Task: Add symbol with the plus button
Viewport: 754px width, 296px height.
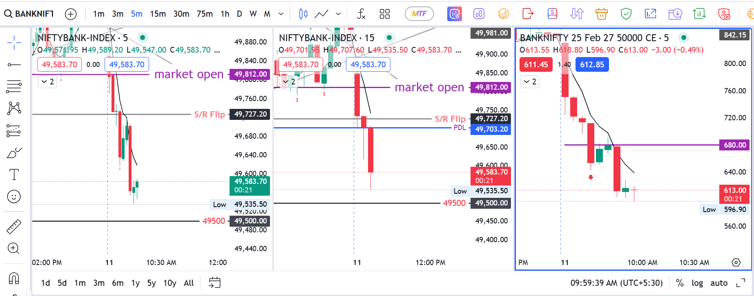Action: (71, 14)
